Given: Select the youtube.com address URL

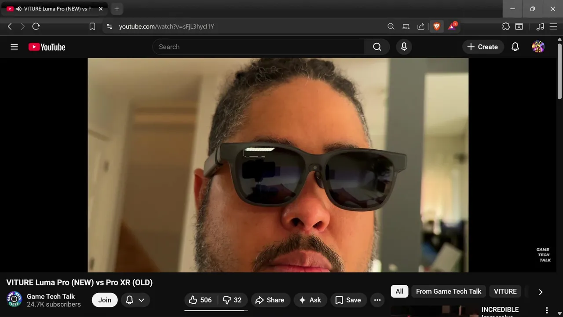Looking at the screenshot, I should pyautogui.click(x=166, y=26).
